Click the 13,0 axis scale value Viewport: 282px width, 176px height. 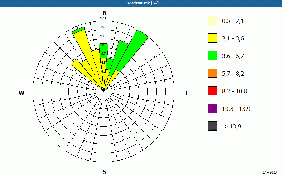(x=103, y=36)
